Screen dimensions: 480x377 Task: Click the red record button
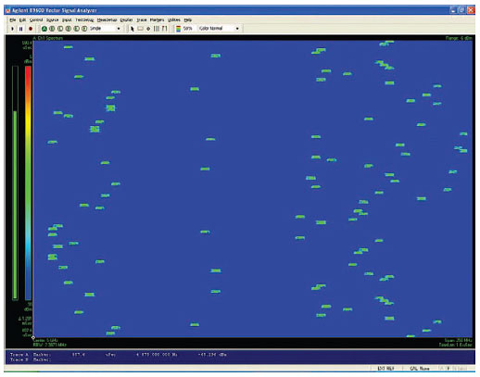31,29
